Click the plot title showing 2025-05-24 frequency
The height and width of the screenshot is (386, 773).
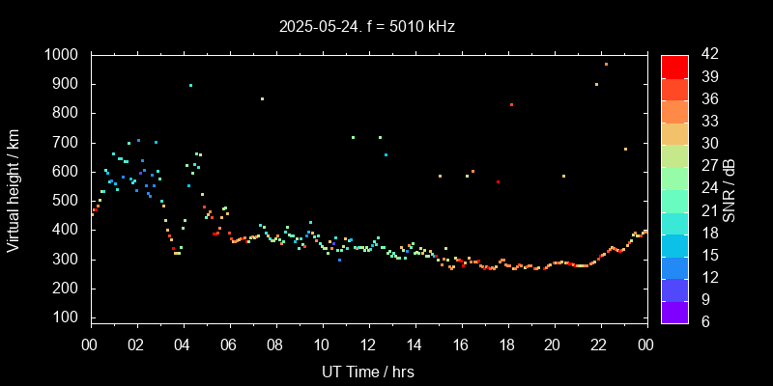(x=366, y=27)
